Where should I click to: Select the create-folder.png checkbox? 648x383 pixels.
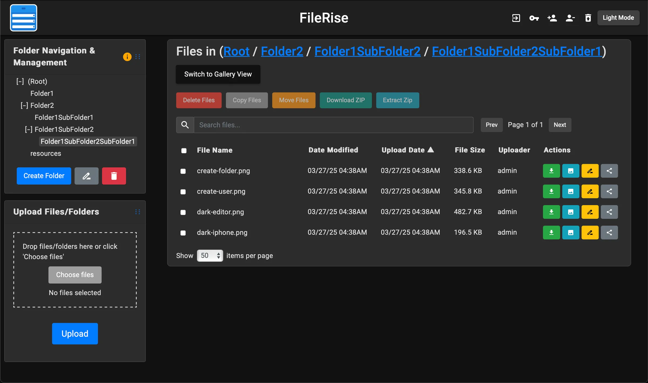183,171
